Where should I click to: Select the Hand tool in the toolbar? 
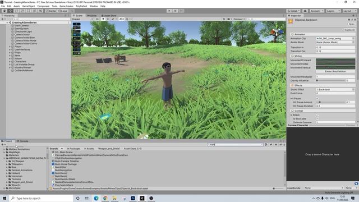point(4,11)
